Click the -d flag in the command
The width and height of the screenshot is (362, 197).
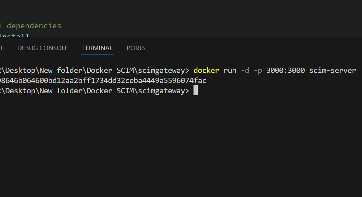(x=245, y=70)
